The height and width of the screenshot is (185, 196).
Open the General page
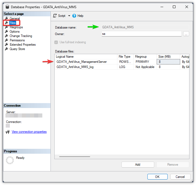15,18
